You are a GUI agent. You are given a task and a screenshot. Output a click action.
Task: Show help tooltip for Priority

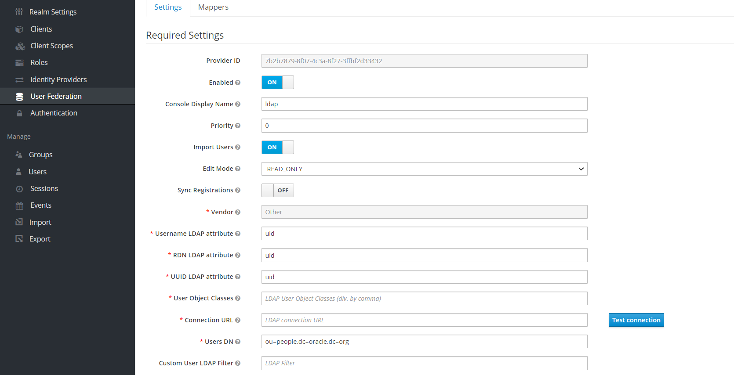pyautogui.click(x=238, y=126)
